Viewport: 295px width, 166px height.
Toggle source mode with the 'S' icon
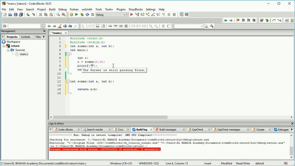click(163, 26)
